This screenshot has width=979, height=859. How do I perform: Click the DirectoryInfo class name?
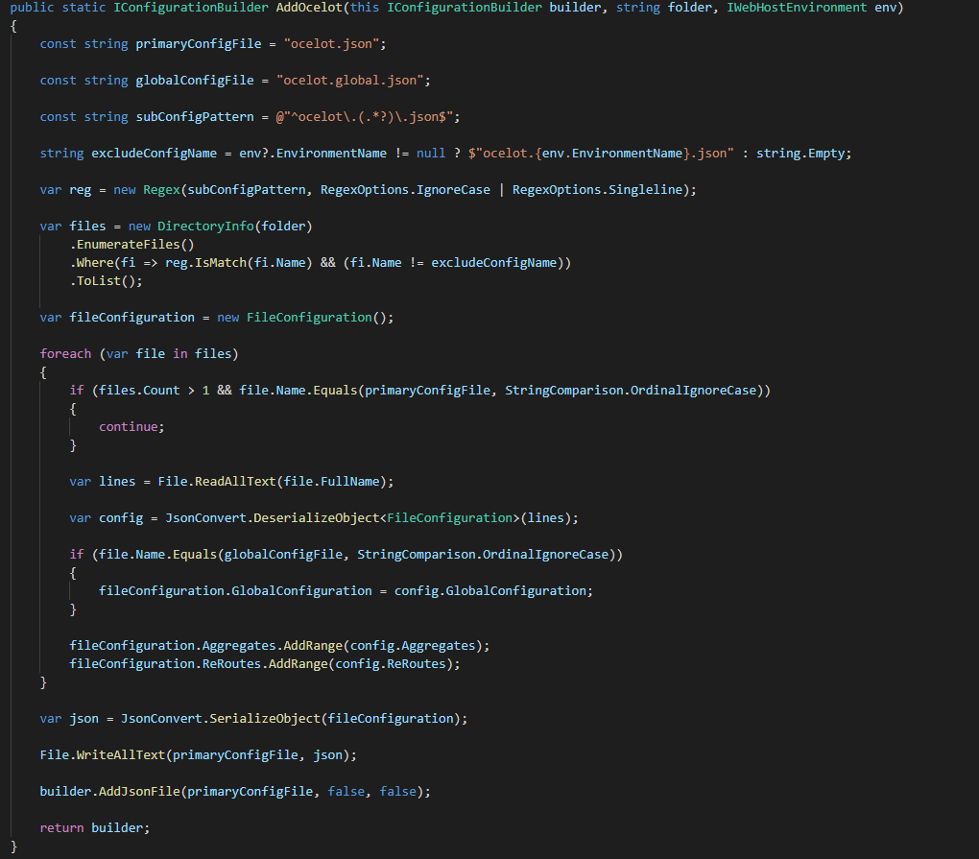pos(205,226)
